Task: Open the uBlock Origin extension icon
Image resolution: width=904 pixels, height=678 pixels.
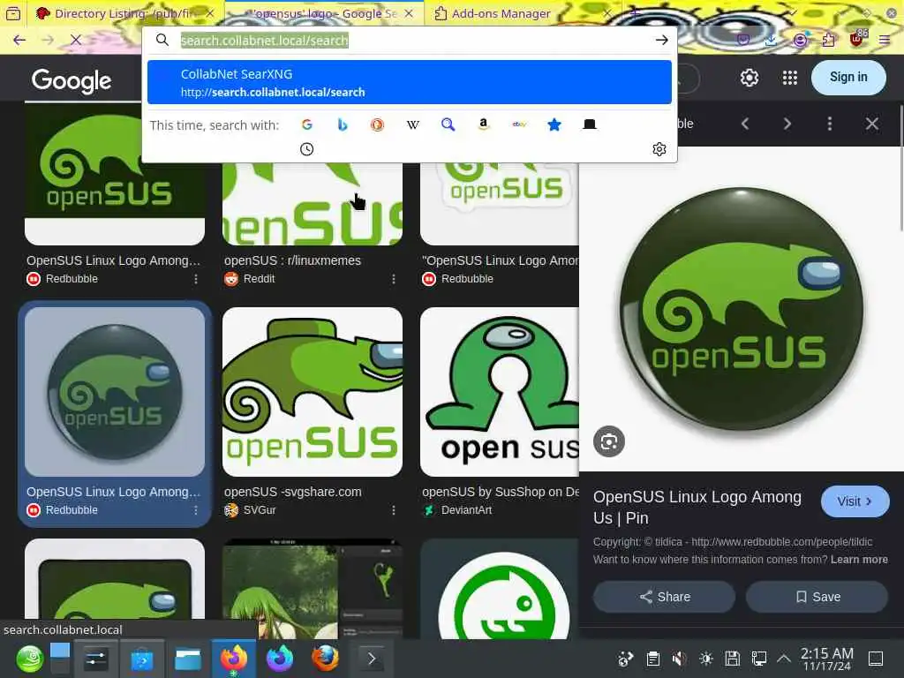Action: [857, 39]
